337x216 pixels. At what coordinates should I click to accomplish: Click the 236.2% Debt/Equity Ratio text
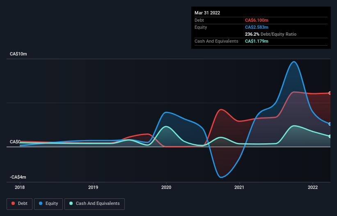click(x=271, y=34)
